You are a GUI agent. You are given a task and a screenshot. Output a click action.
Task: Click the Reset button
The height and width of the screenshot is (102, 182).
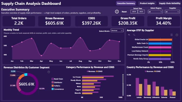pyautogui.click(x=124, y=12)
